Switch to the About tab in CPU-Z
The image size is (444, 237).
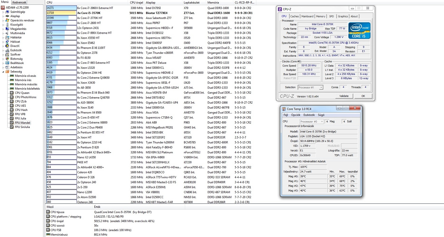pos(354,16)
